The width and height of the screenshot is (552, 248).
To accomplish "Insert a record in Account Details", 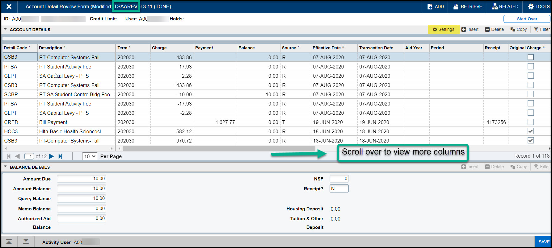I will (x=470, y=29).
